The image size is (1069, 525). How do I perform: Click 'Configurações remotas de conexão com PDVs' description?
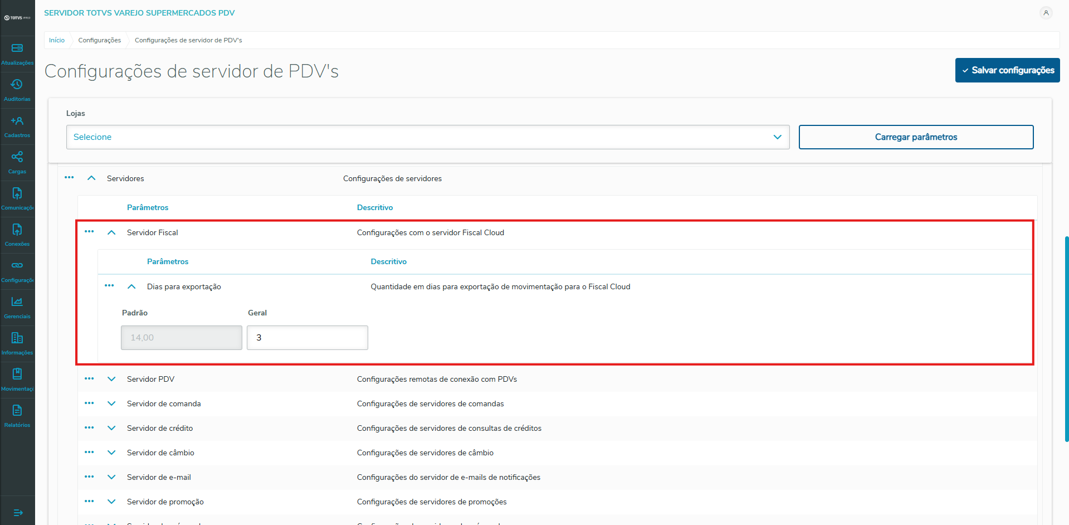437,379
